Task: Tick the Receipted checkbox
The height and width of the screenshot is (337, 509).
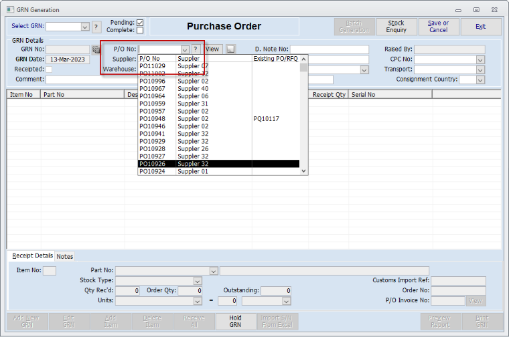Action: (49, 70)
